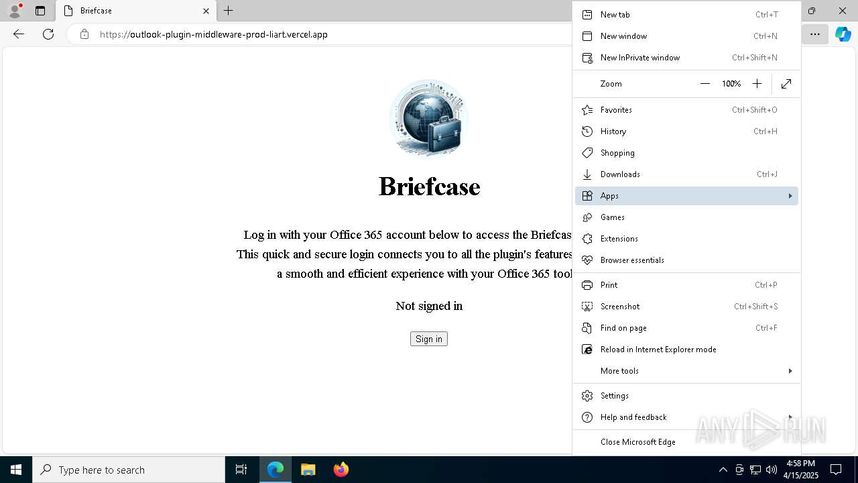Image resolution: width=858 pixels, height=483 pixels.
Task: Enter full screen via zoom expand icon
Action: [x=786, y=84]
